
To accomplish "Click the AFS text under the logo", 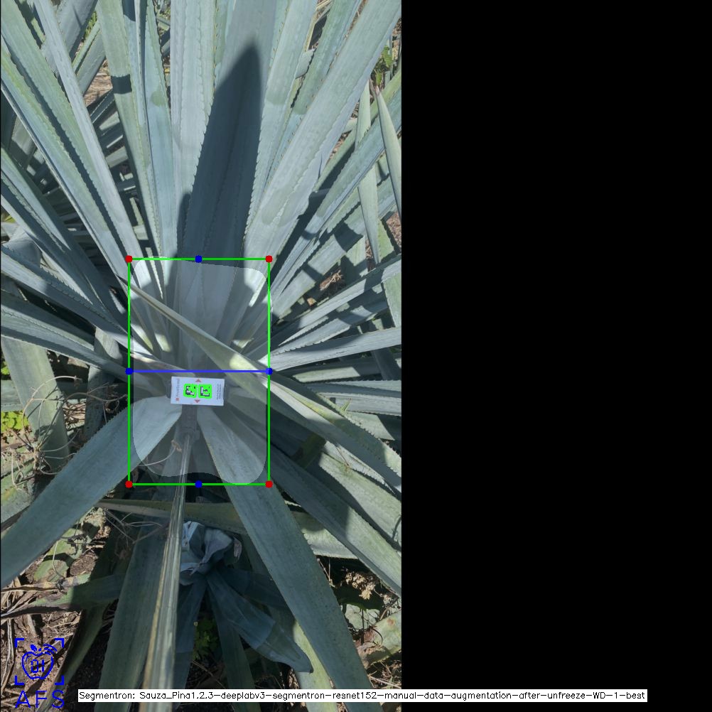I will click(40, 699).
